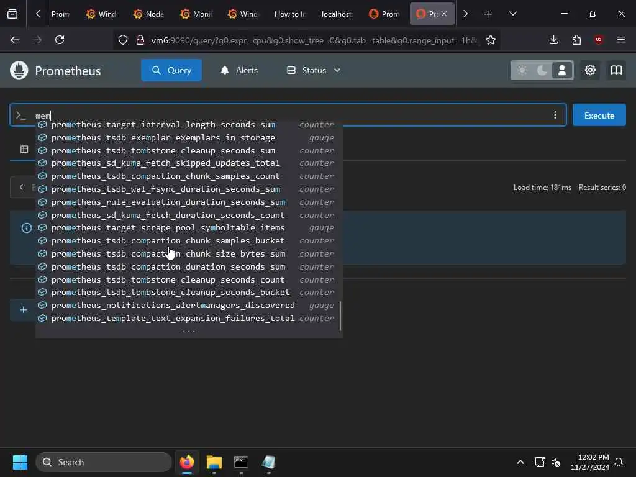This screenshot has height=477, width=636.
Task: Expand the Status dropdown menu
Action: point(314,70)
